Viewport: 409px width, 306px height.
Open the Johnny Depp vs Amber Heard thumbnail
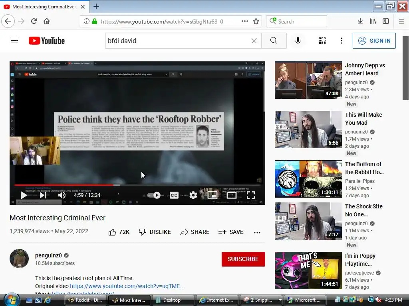(x=308, y=80)
